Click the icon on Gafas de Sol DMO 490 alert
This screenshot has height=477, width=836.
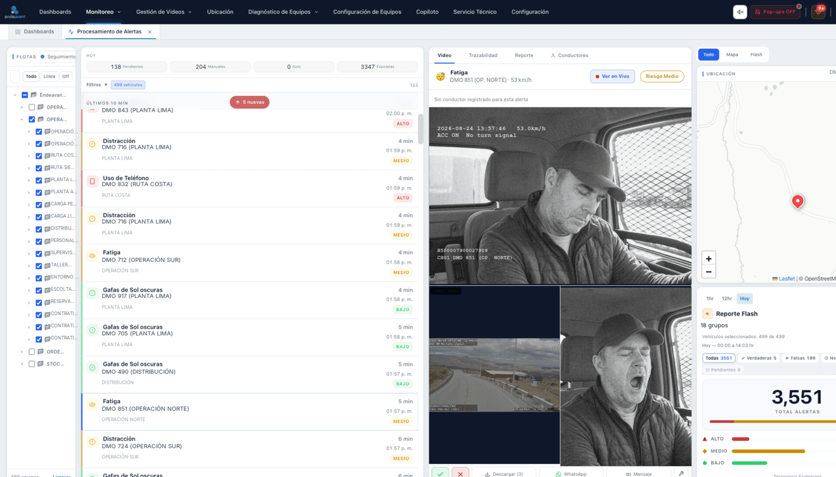click(x=92, y=367)
